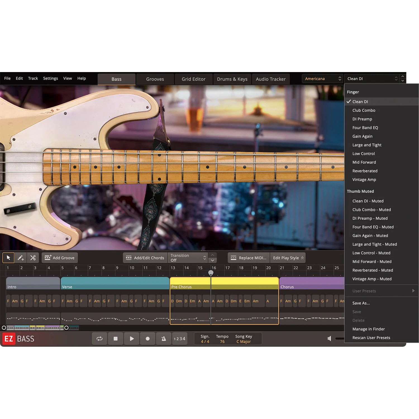Select the Large and Tight preset
Image resolution: width=419 pixels, height=419 pixels.
(x=382, y=145)
